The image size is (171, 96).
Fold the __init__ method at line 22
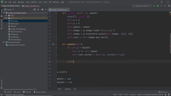(x=56, y=13)
